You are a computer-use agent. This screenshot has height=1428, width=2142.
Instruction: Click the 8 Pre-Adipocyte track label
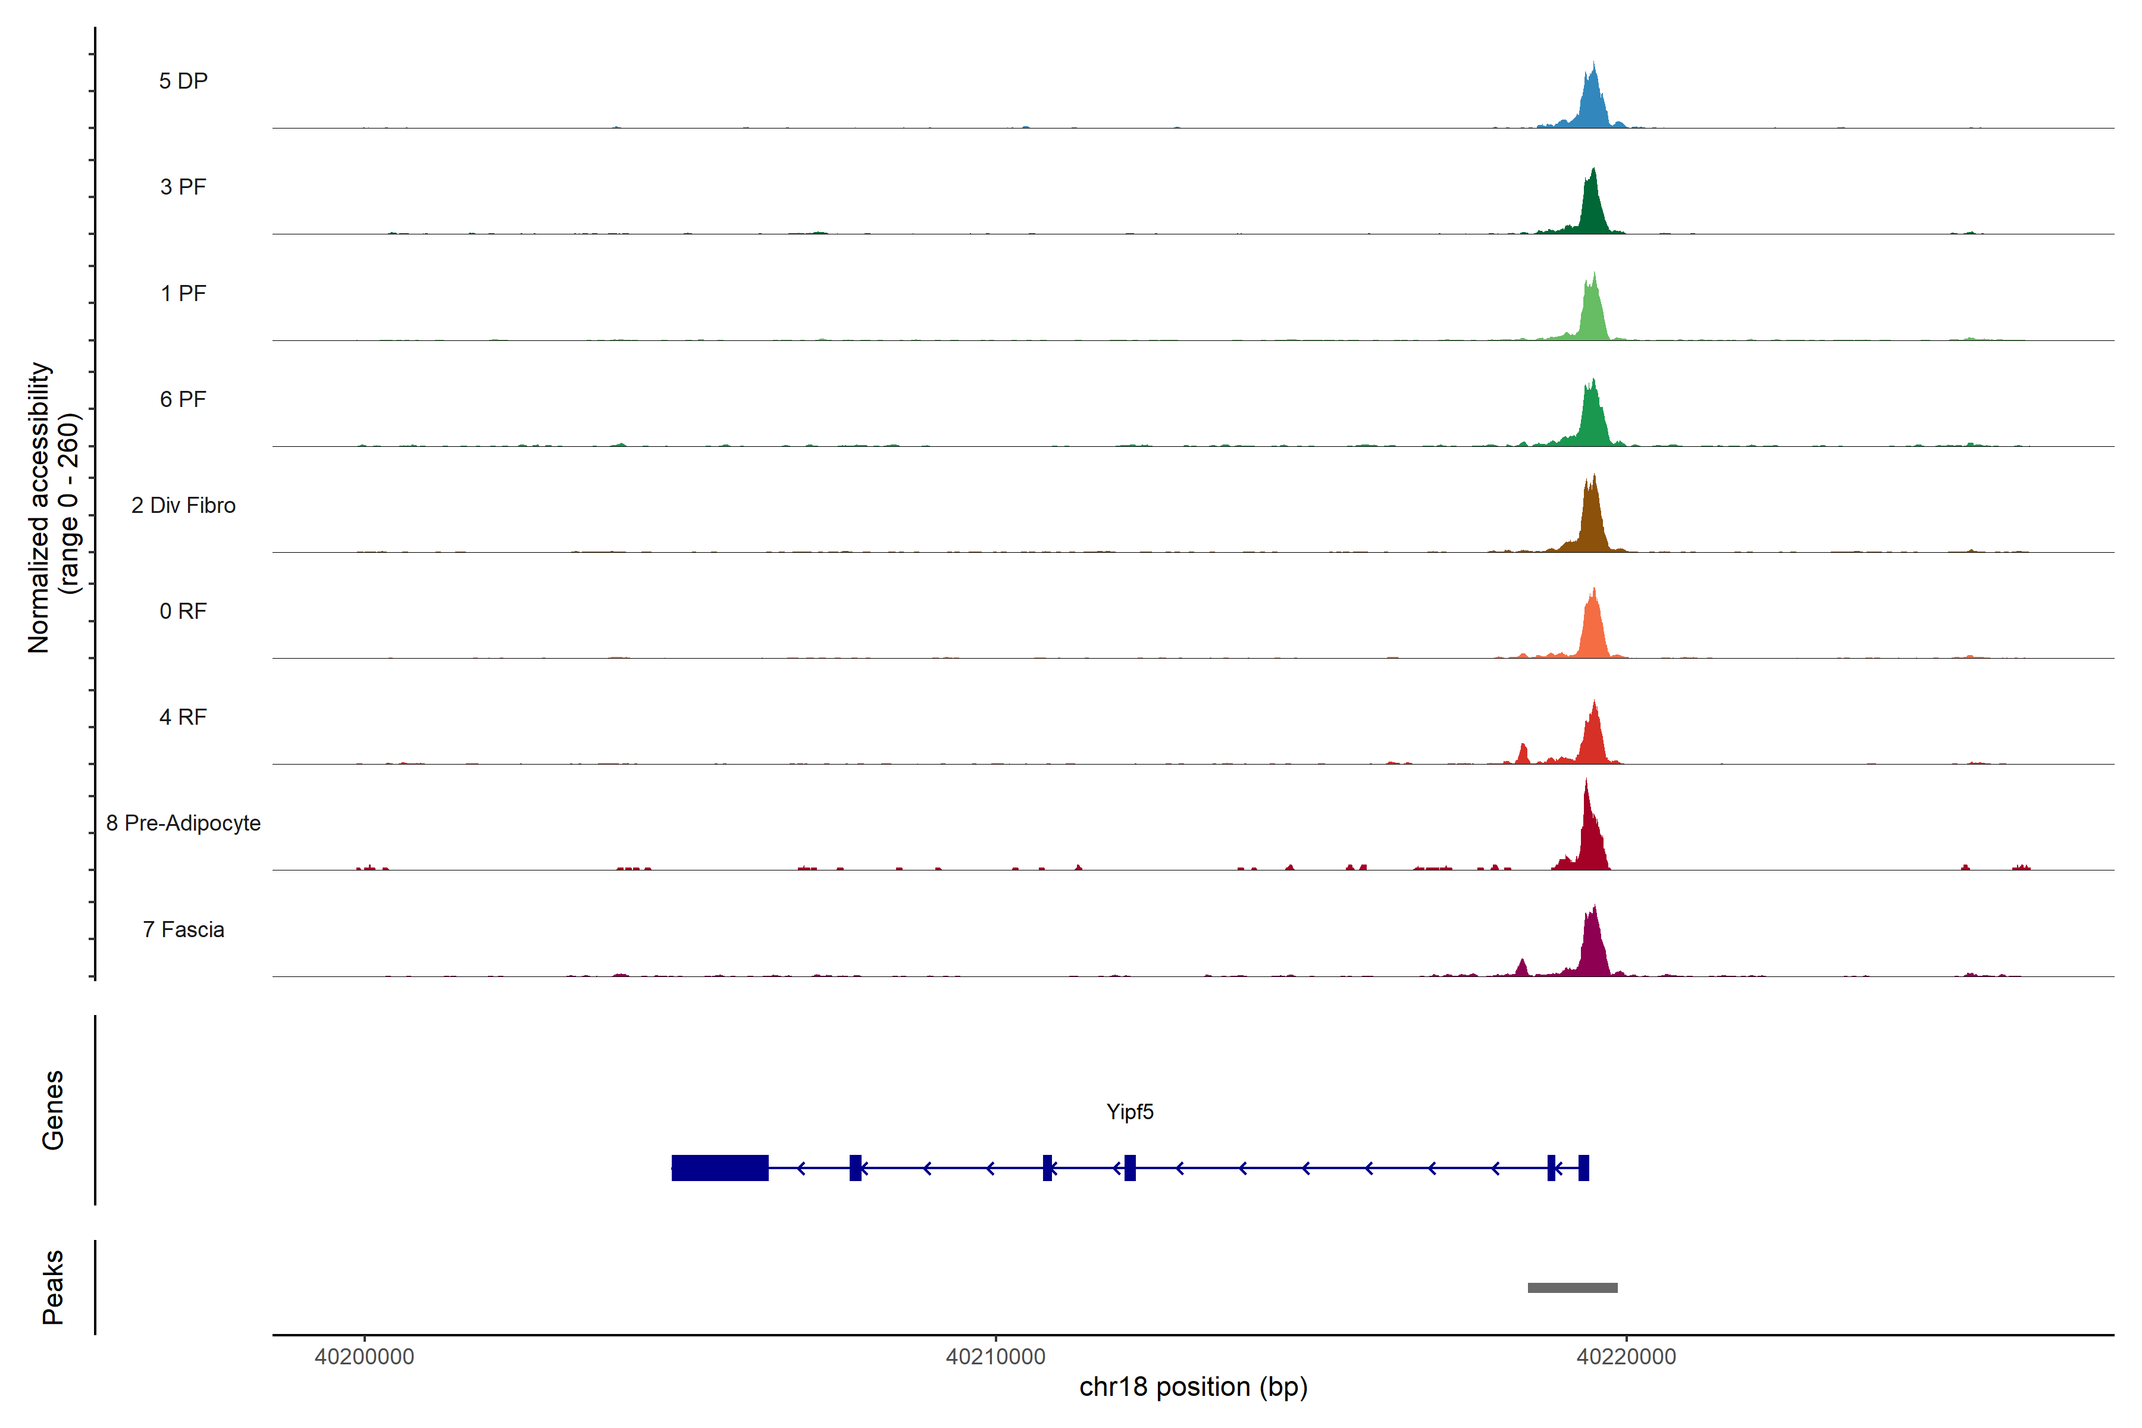tap(183, 823)
